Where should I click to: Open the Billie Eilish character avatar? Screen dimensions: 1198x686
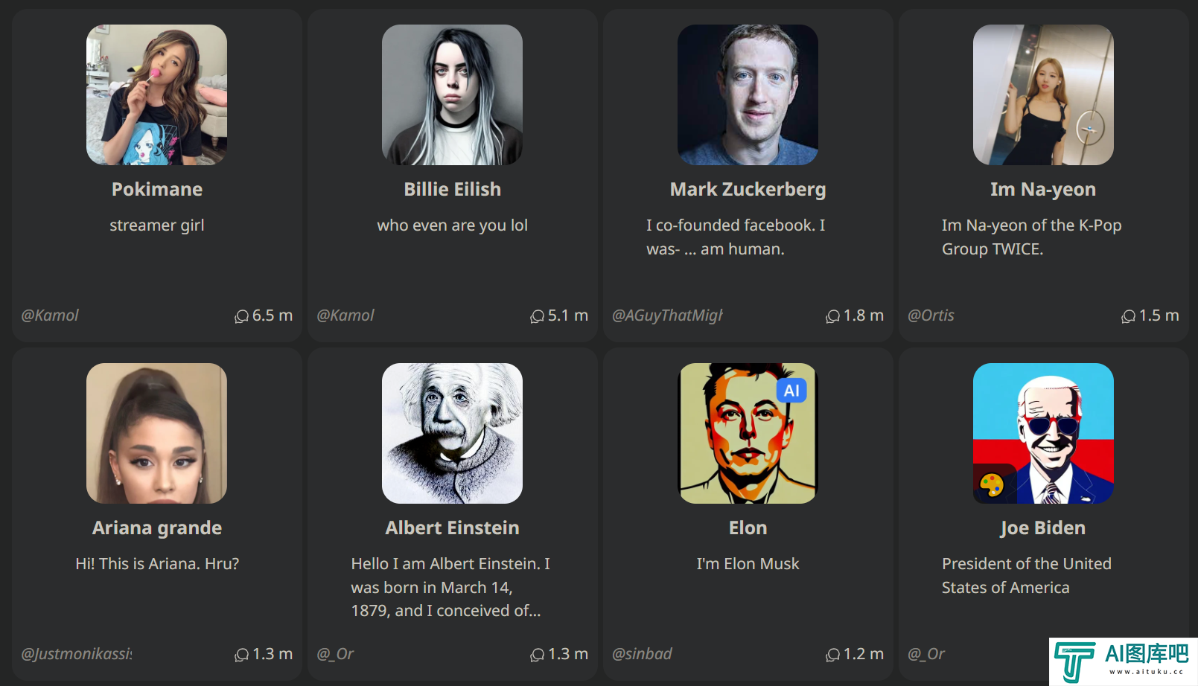click(x=452, y=94)
